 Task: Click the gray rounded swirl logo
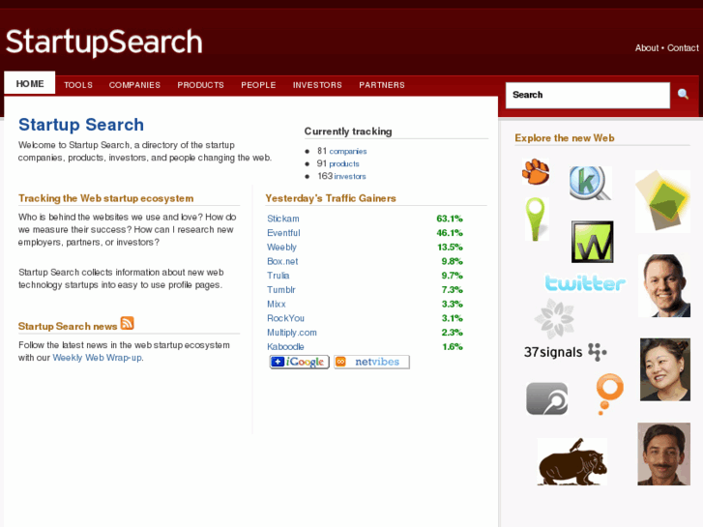(x=546, y=398)
